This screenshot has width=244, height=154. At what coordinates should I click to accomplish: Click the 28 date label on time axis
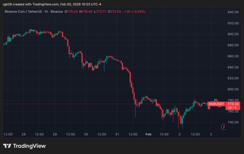coord(24,134)
